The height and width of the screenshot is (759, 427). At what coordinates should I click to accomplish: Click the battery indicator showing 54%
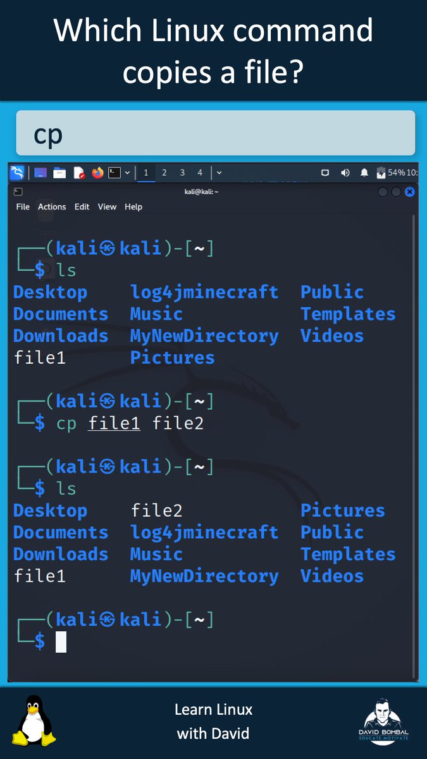click(x=391, y=173)
